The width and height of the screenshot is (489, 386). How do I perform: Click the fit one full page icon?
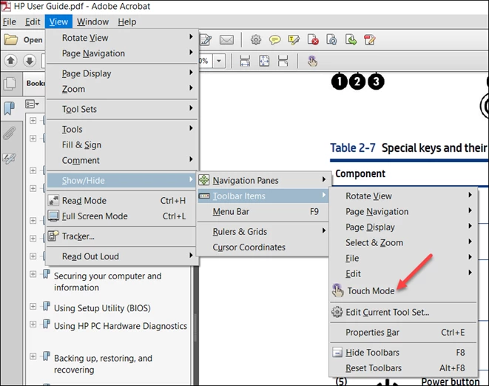pos(264,61)
